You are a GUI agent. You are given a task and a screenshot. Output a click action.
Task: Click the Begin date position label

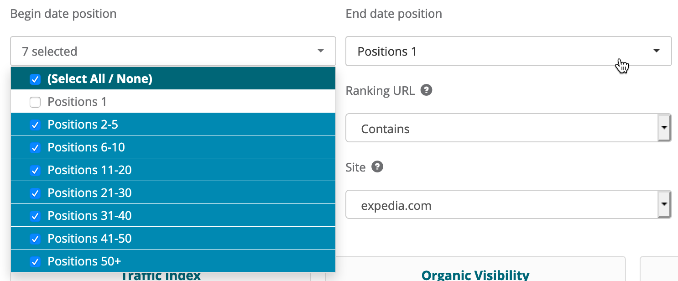coord(63,14)
